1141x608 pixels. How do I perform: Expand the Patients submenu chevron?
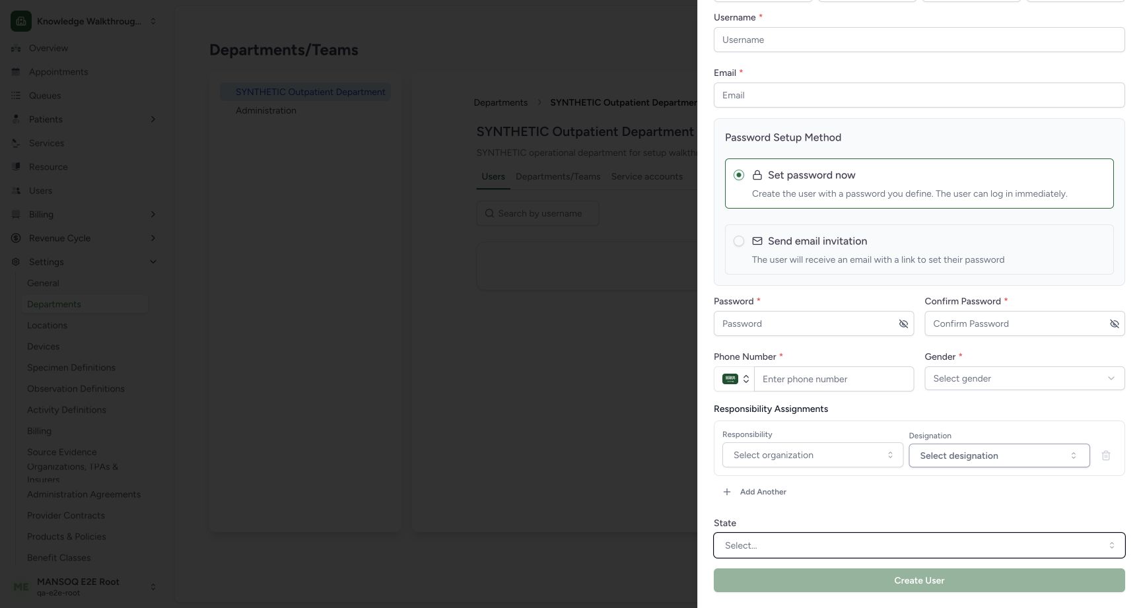click(x=153, y=119)
